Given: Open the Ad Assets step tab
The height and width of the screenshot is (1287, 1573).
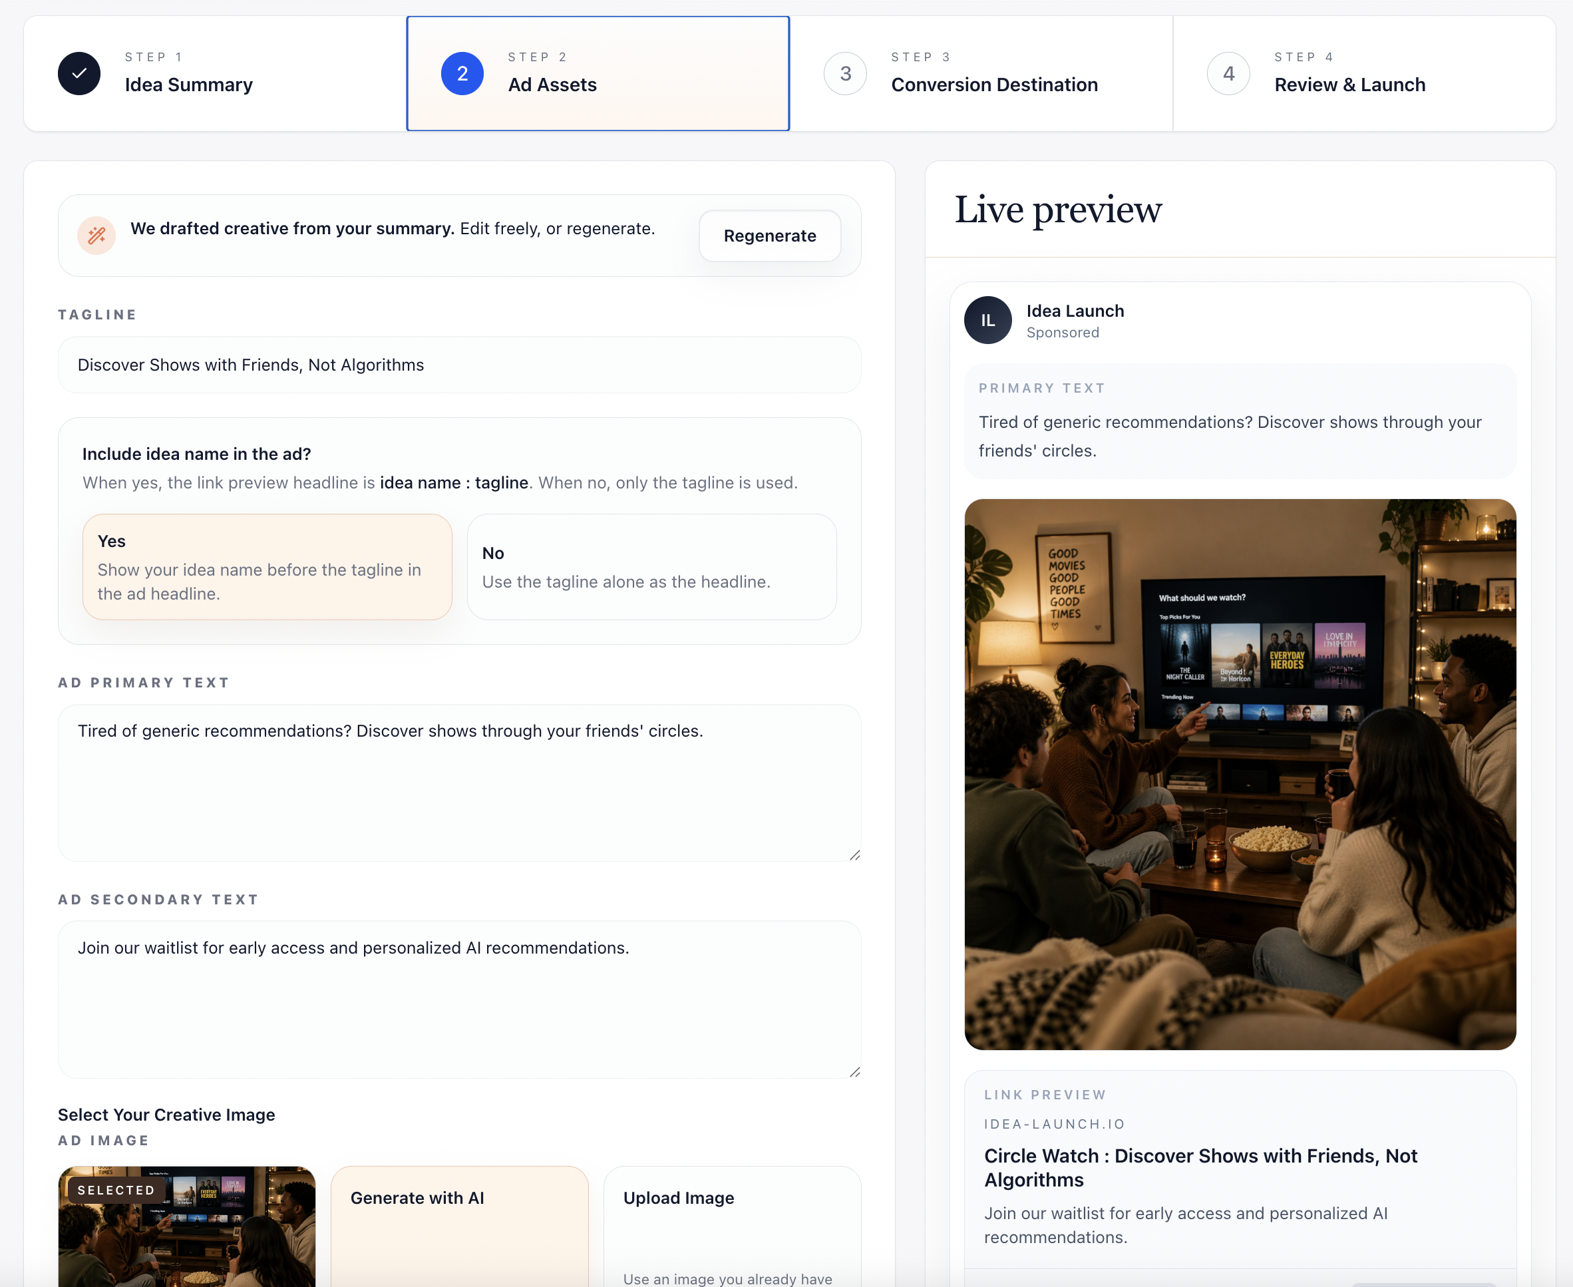Looking at the screenshot, I should coord(598,73).
